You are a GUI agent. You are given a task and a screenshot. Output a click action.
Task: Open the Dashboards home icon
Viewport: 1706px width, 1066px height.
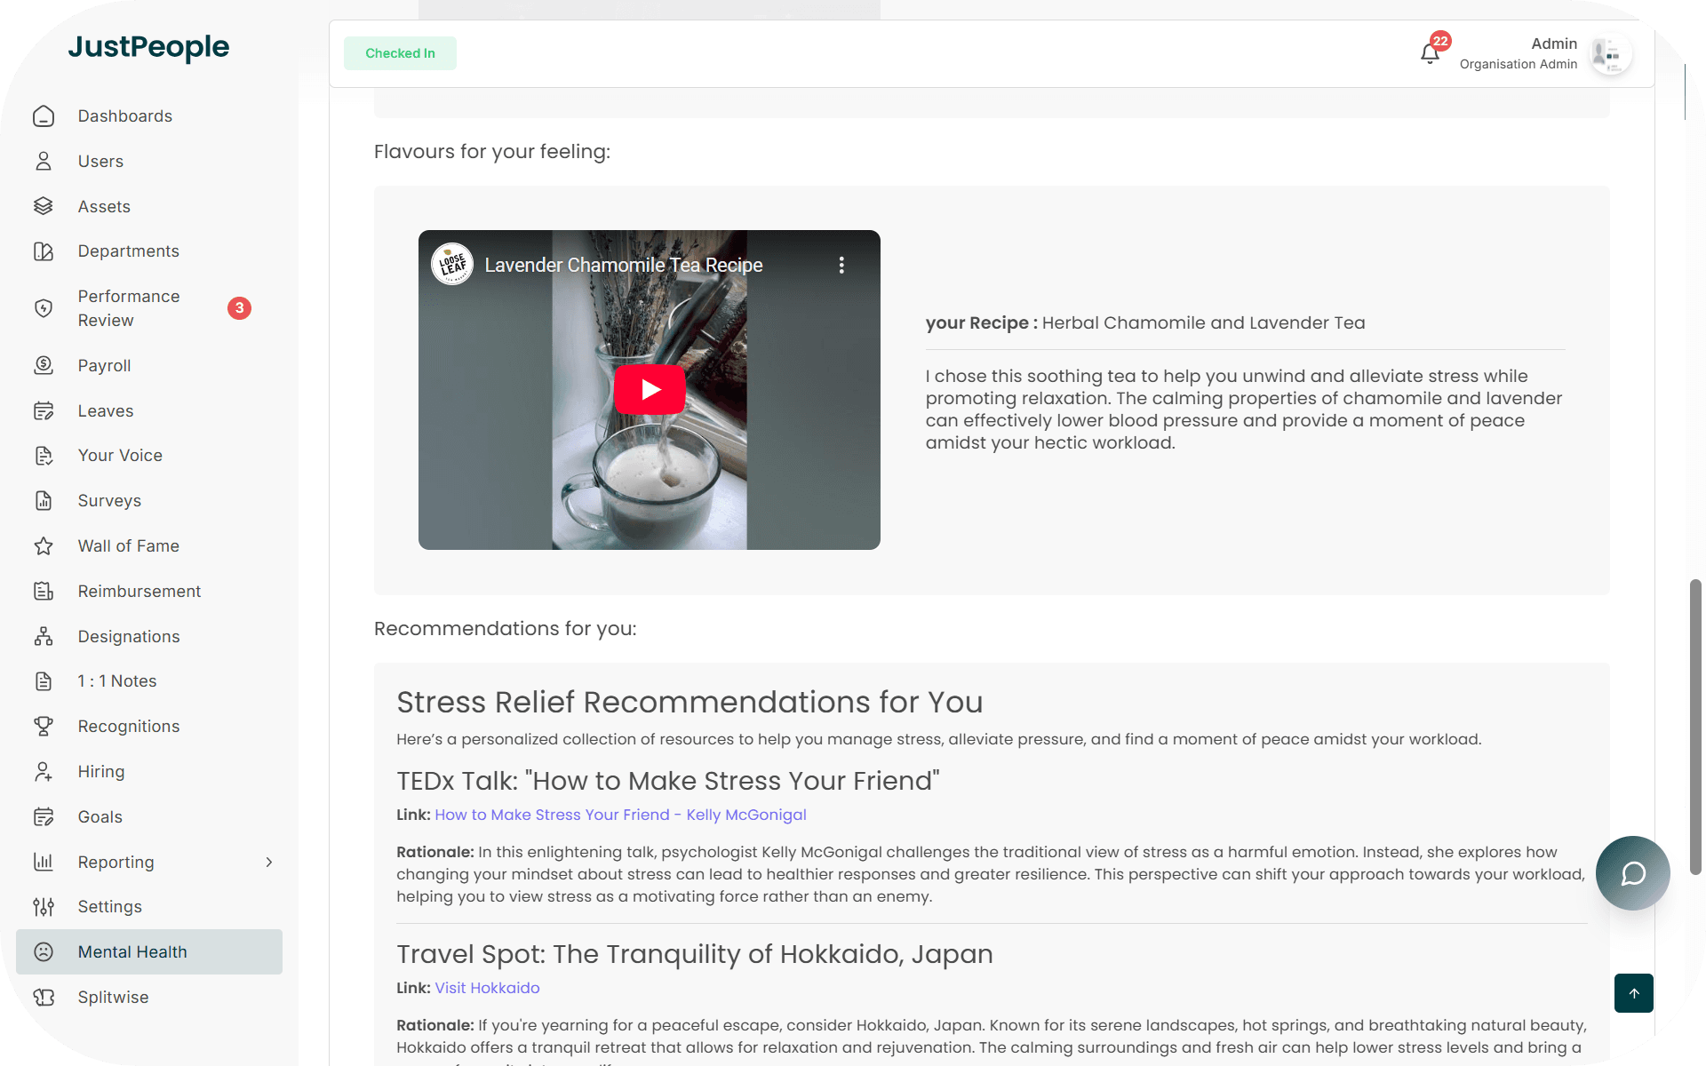44,116
